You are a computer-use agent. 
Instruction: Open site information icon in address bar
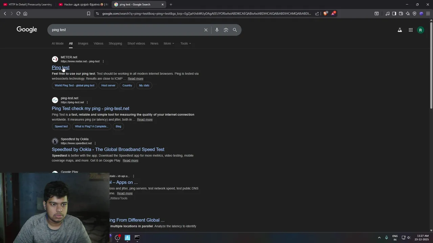[x=97, y=13]
